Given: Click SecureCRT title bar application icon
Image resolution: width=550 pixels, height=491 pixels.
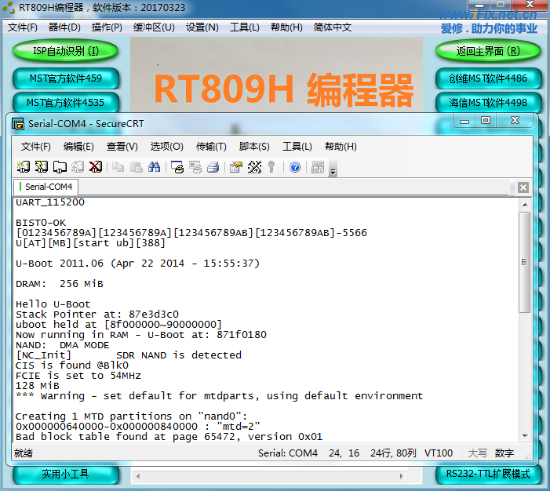Looking at the screenshot, I should [x=18, y=124].
